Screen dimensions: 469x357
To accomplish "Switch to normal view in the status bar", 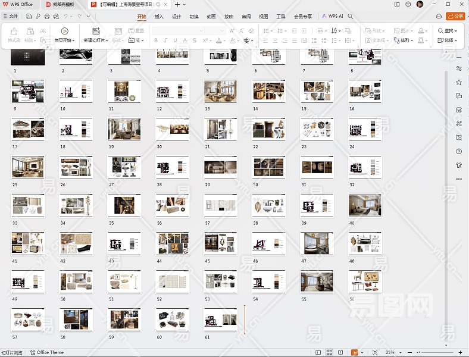I will click(x=318, y=352).
